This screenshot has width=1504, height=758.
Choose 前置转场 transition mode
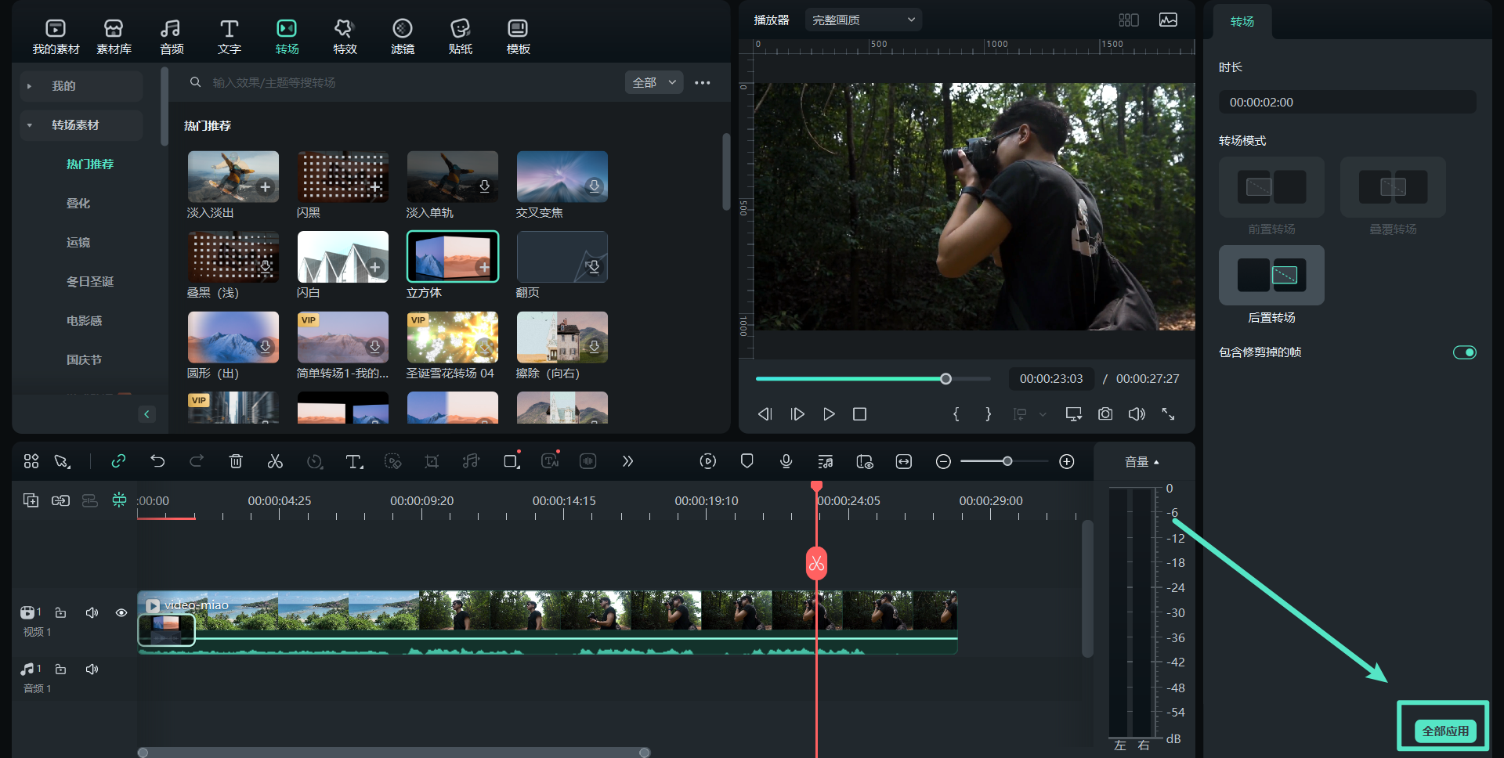[x=1271, y=187]
